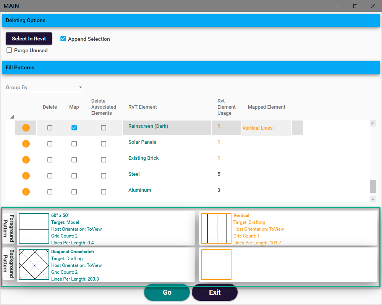Check Delete for Solar Panels
Screen dimensions: 382x305
[50, 144]
